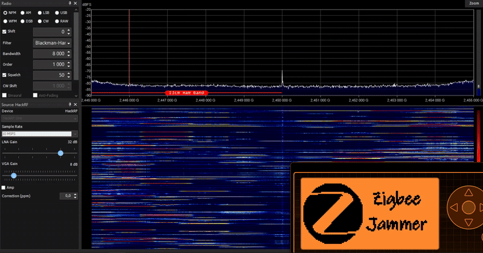483x253 pixels.
Task: Decrease Bandwidth with down arrow
Action: 69,56
